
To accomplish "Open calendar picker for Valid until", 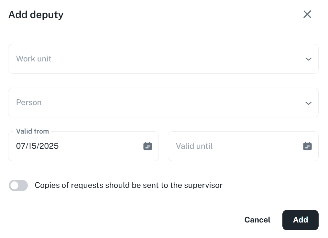I will coord(307,146).
